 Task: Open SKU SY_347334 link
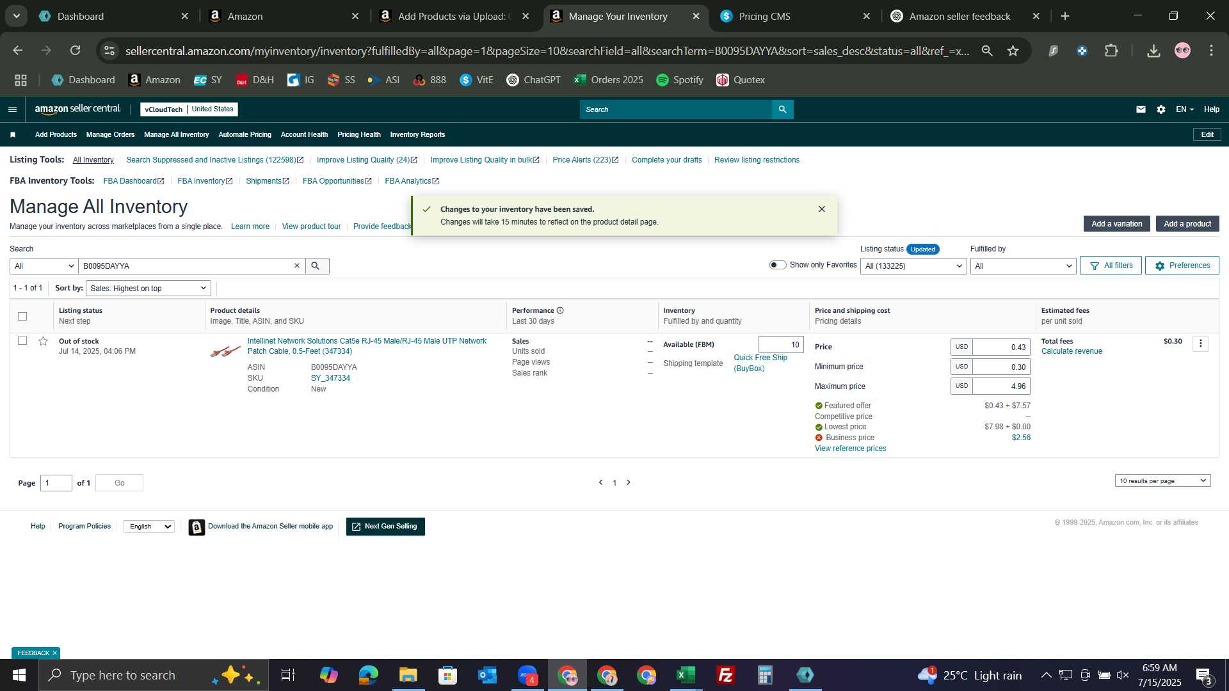coord(330,378)
